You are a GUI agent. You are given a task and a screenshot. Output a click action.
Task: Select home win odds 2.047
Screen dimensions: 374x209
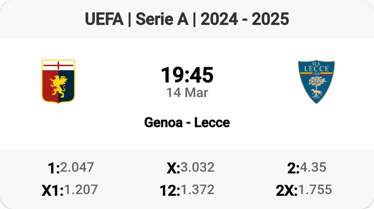coord(77,167)
